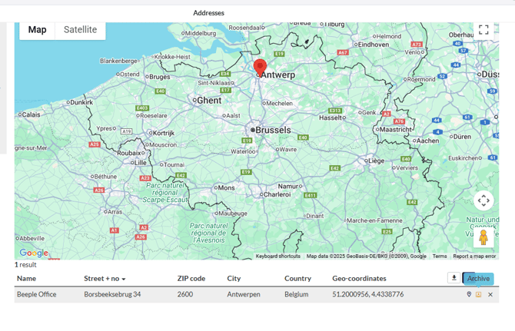Archive the Beeple Office address
515x331 pixels.
478,294
